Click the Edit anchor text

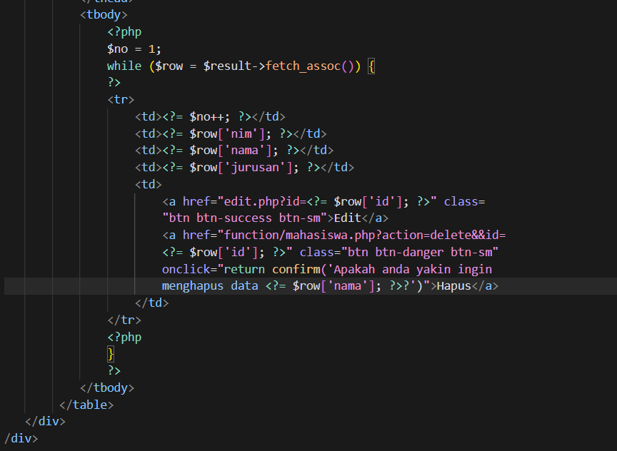pyautogui.click(x=348, y=218)
